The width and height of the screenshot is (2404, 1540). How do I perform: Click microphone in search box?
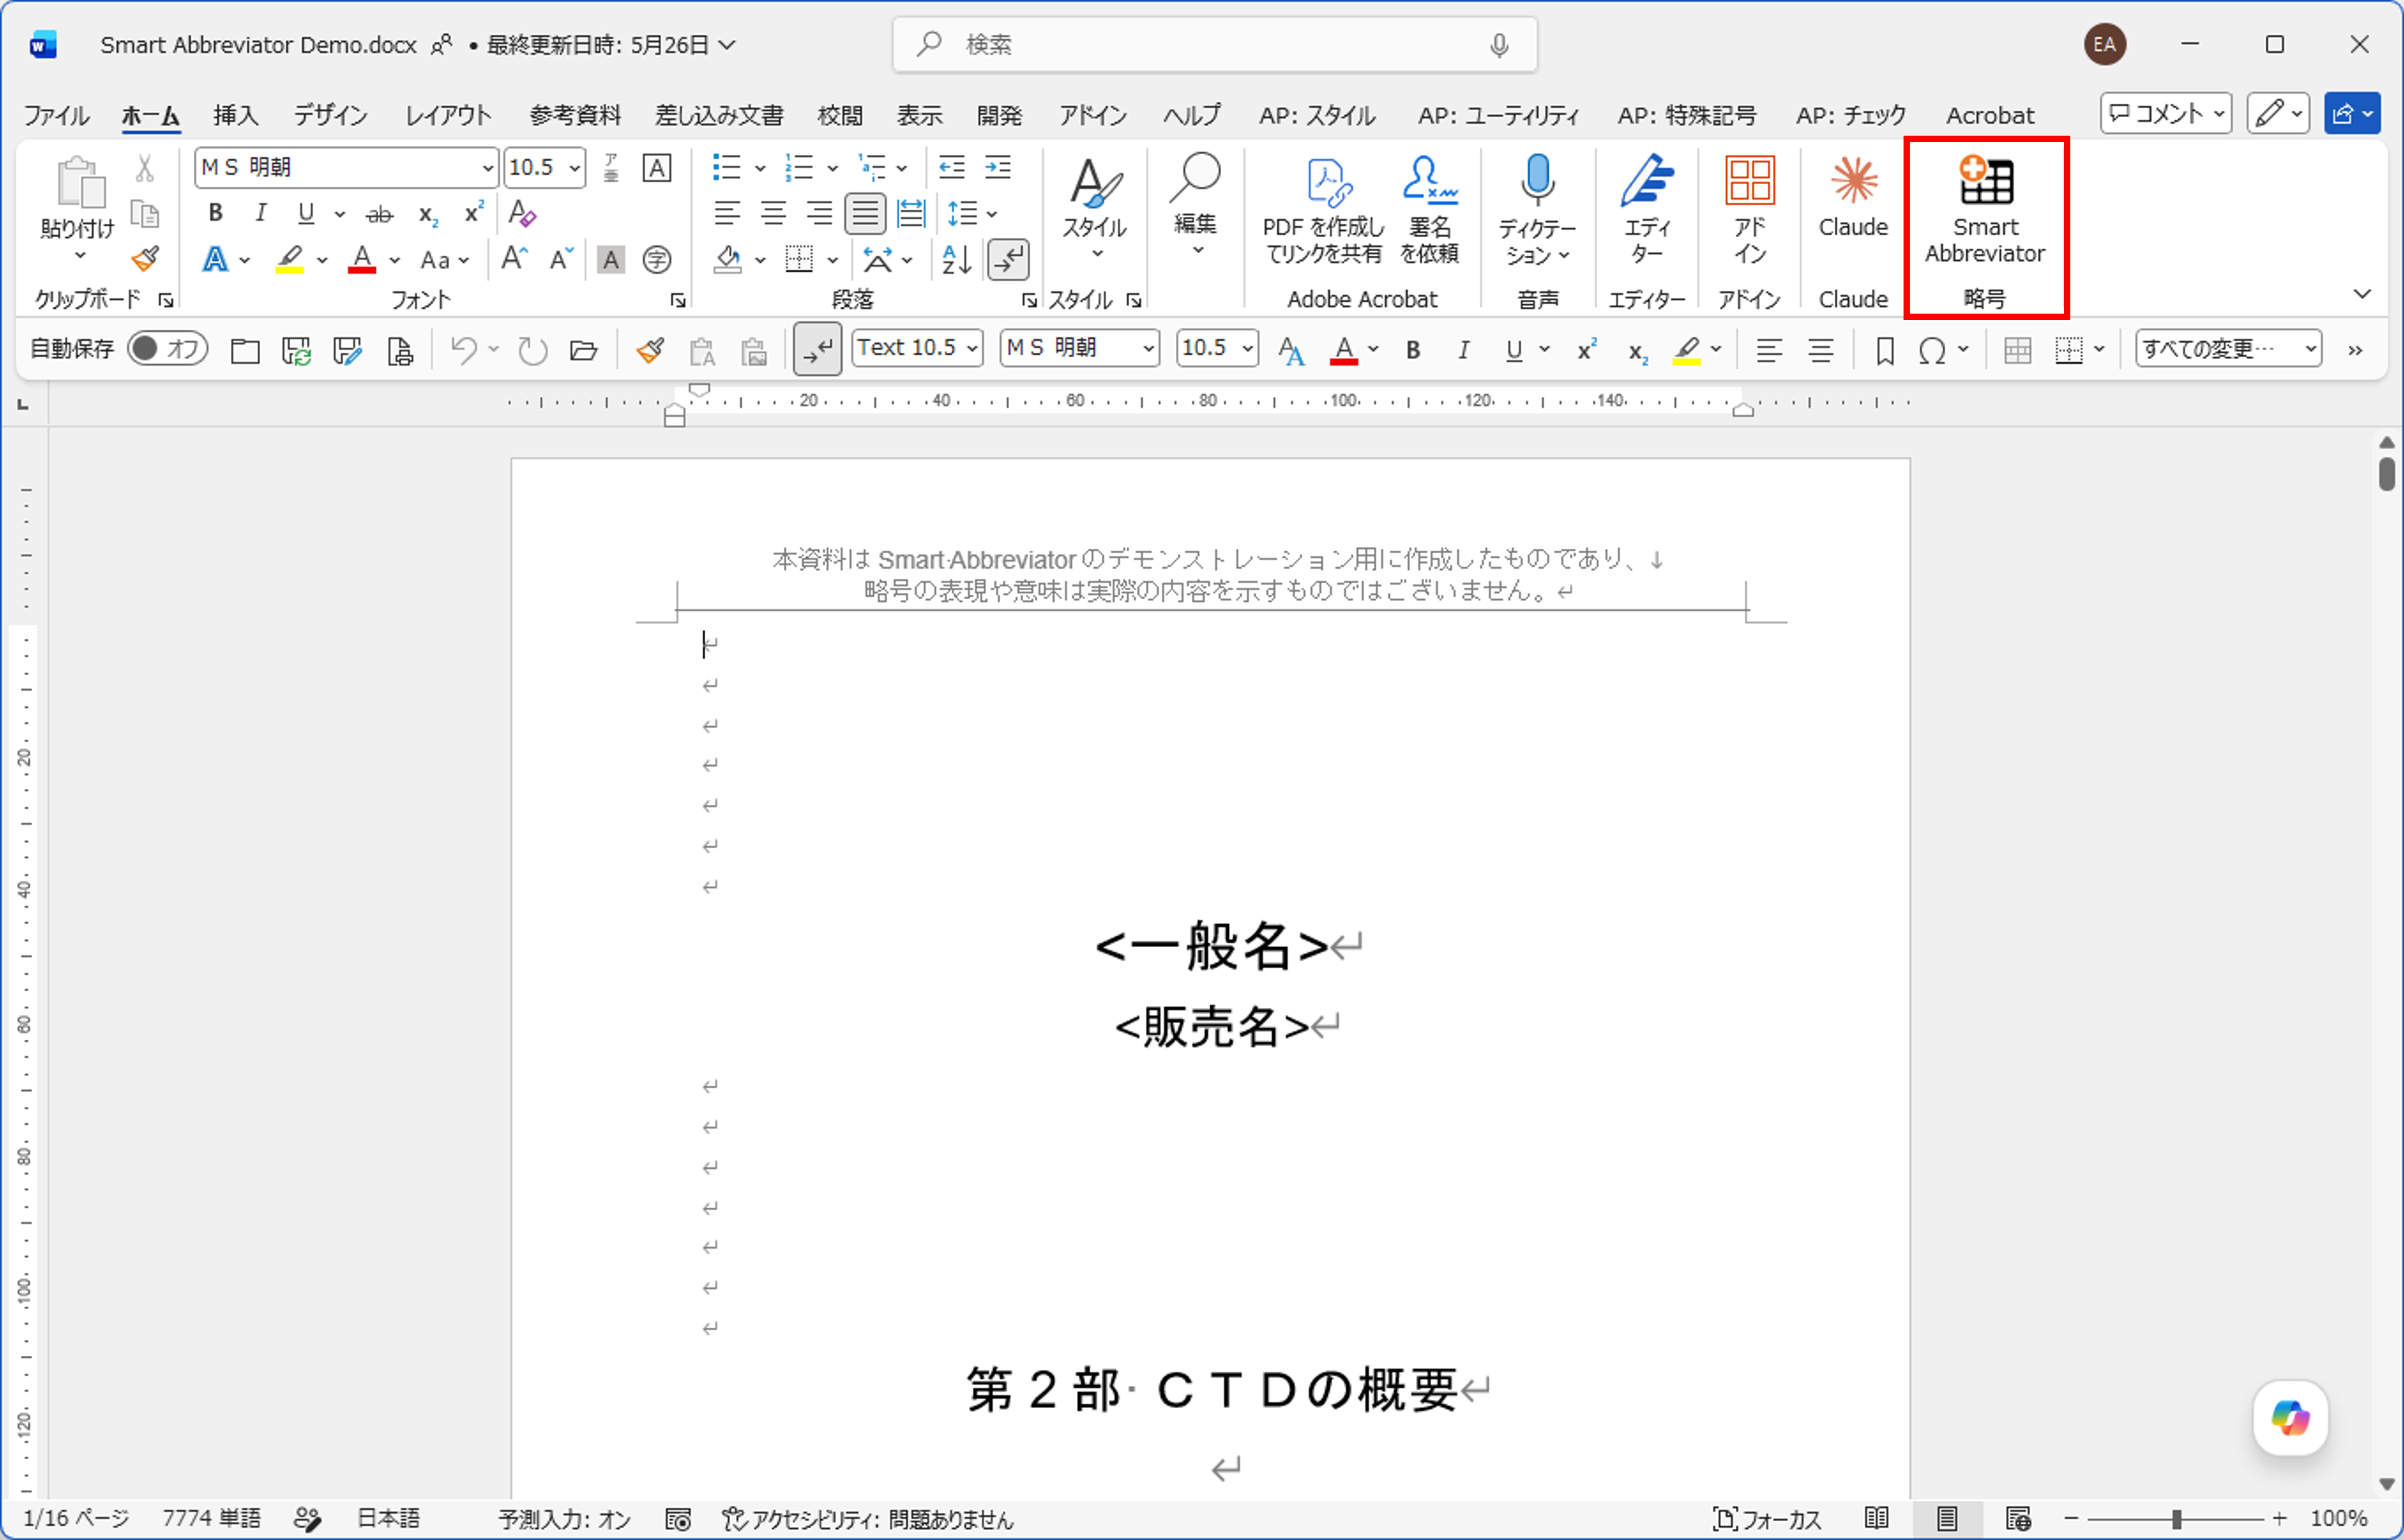[1499, 45]
